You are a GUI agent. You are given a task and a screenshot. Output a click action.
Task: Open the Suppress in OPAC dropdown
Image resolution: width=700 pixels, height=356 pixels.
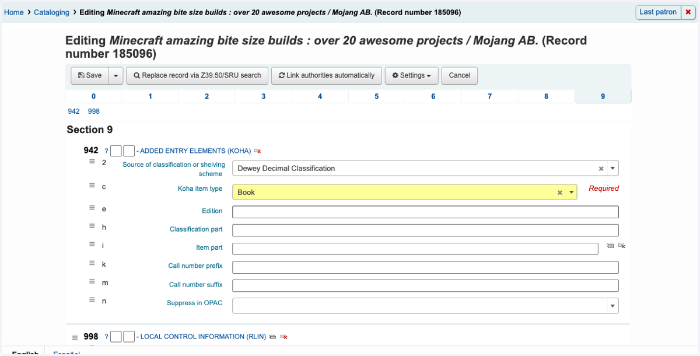[612, 306]
